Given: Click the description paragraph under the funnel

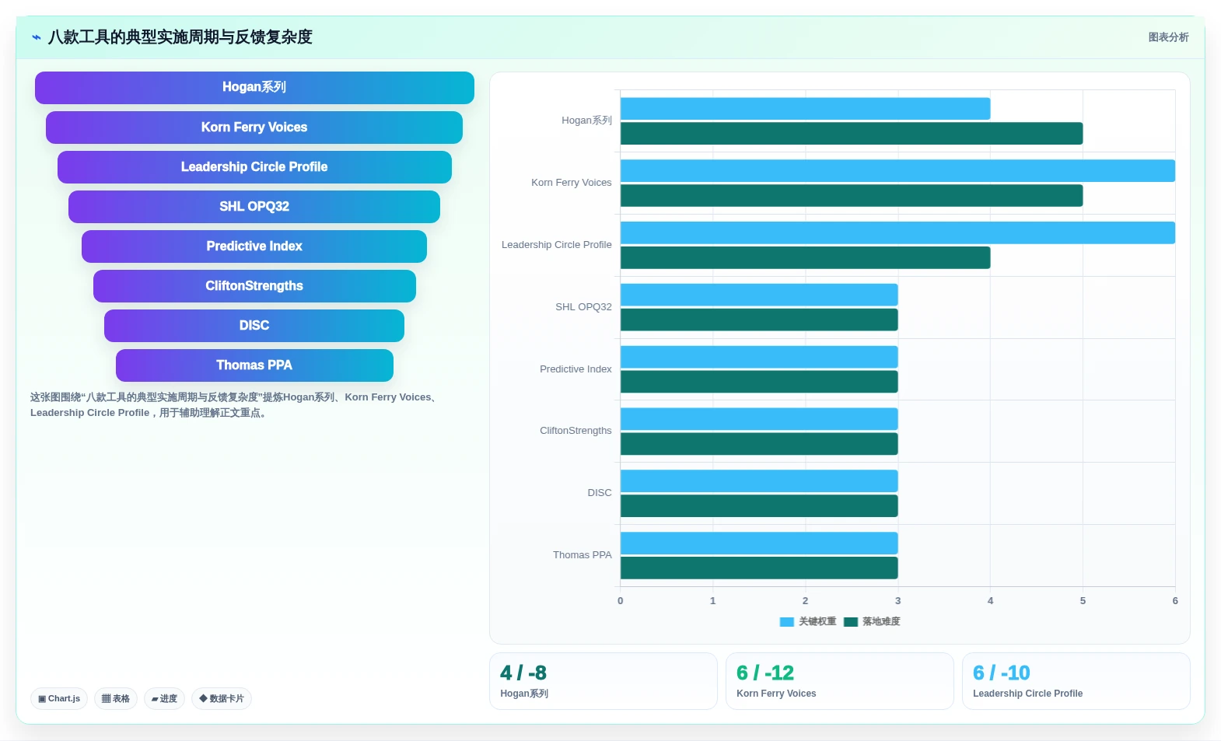Looking at the screenshot, I should [x=236, y=405].
